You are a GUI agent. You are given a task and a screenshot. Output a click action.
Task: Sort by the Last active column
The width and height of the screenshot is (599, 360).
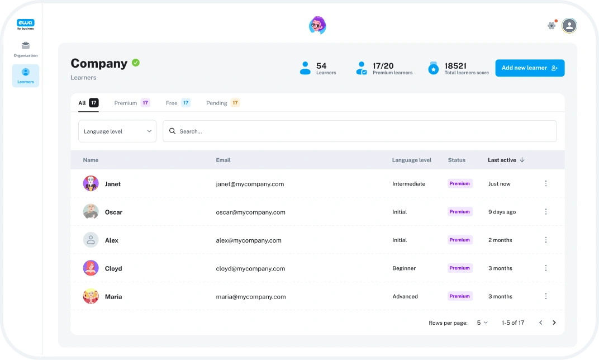tap(506, 160)
